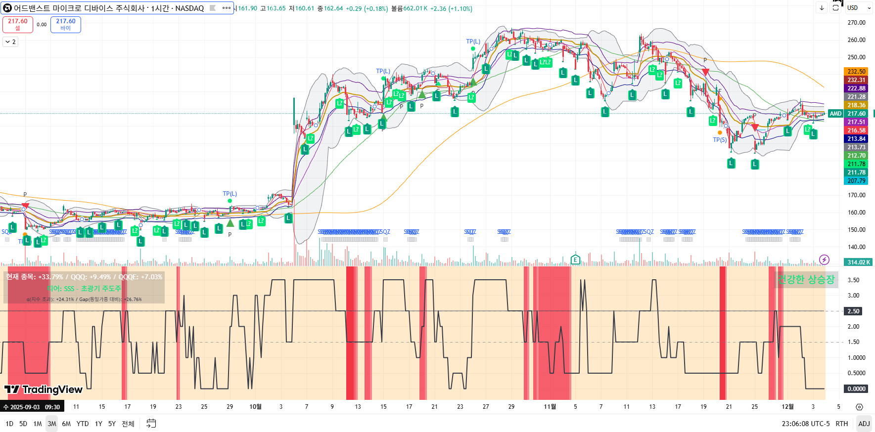Click the down-arrow button next to USD
This screenshot has width=875, height=432.
pos(822,7)
